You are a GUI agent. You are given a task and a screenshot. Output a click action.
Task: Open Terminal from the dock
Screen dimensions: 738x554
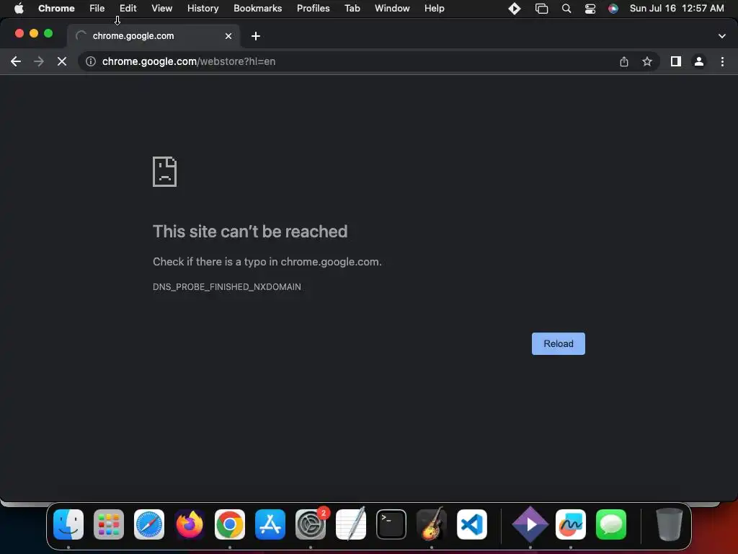391,524
